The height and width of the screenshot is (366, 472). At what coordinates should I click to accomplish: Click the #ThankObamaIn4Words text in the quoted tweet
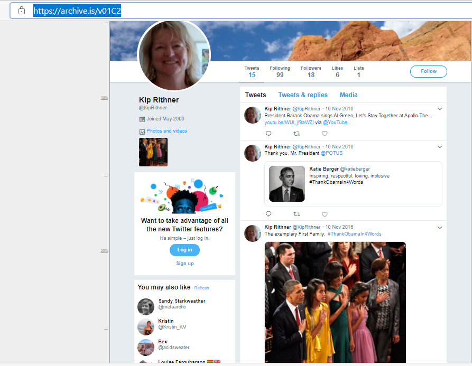point(336,182)
